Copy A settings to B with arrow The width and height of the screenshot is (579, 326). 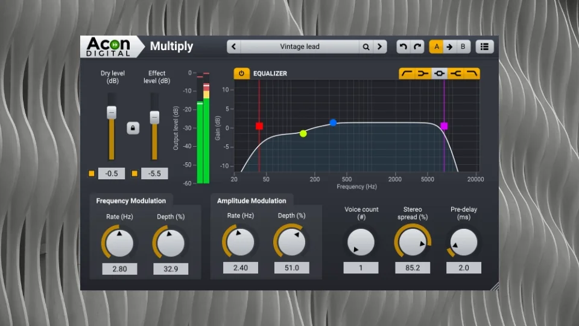pos(449,46)
